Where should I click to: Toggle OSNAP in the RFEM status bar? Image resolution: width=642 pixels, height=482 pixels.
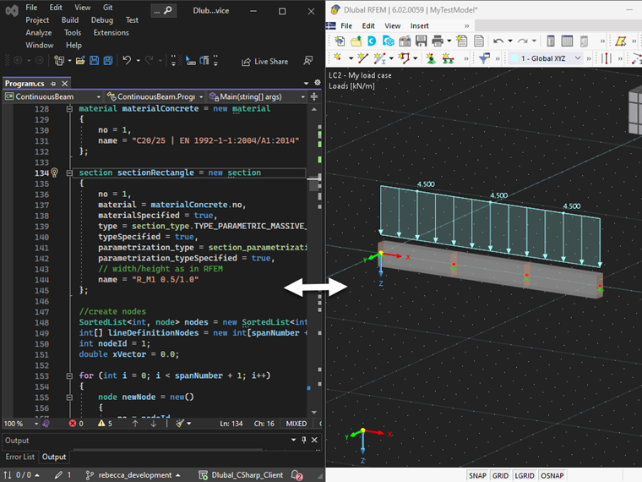552,475
